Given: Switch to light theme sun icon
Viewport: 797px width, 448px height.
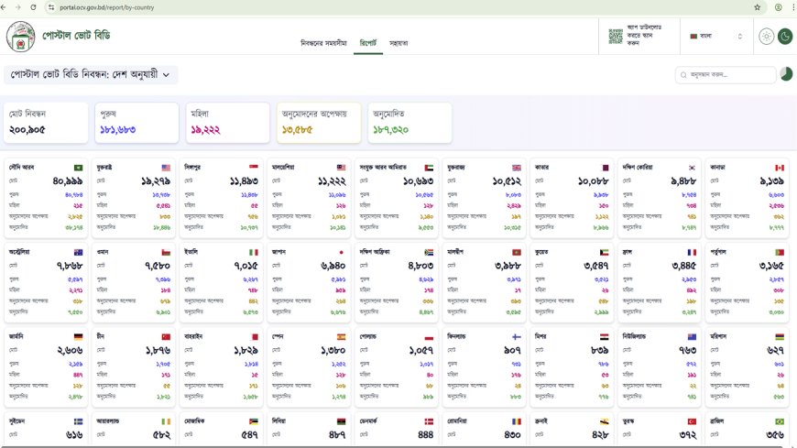Looking at the screenshot, I should 766,37.
